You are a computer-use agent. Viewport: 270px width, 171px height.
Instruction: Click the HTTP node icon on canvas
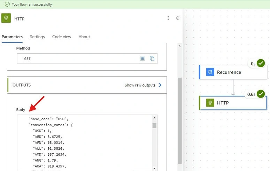coord(210,103)
